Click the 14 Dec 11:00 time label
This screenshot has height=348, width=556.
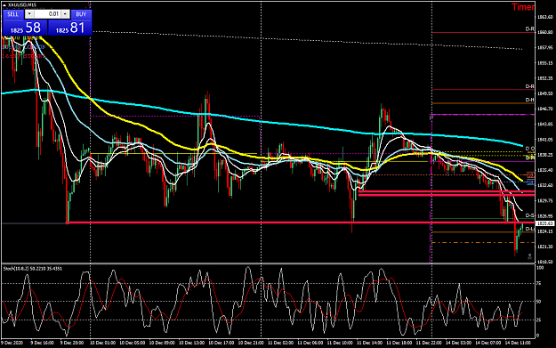518,343
